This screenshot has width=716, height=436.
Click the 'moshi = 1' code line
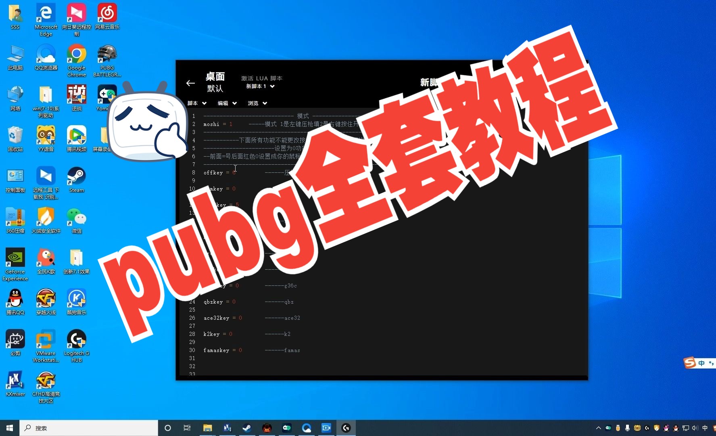click(218, 124)
